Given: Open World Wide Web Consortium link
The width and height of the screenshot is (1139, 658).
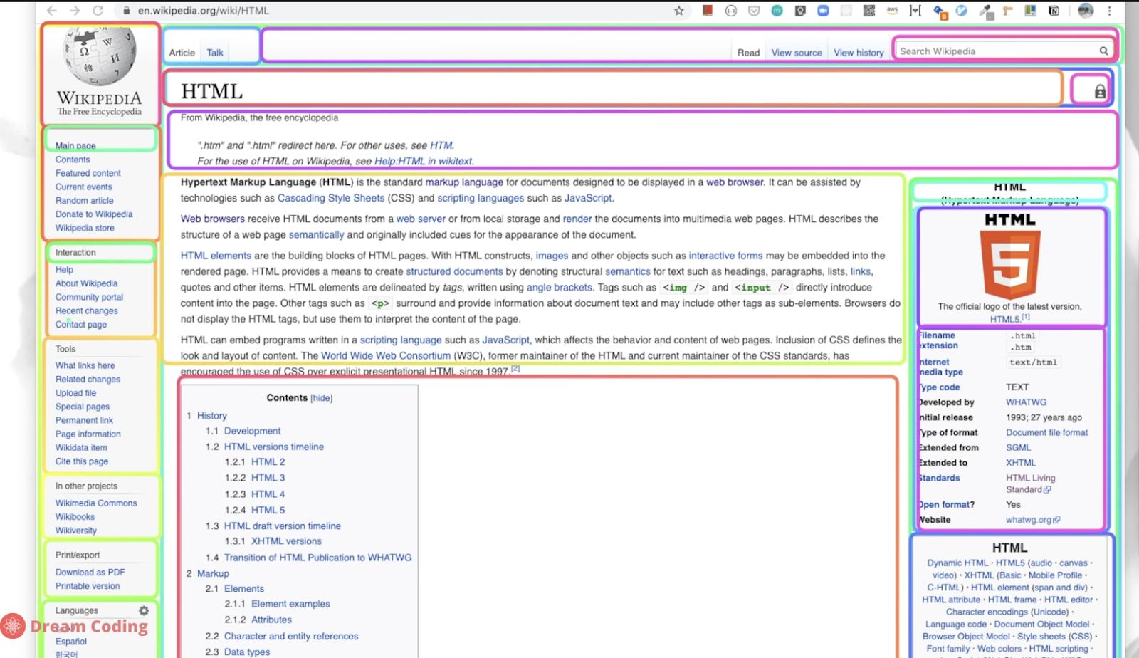Looking at the screenshot, I should pyautogui.click(x=386, y=355).
